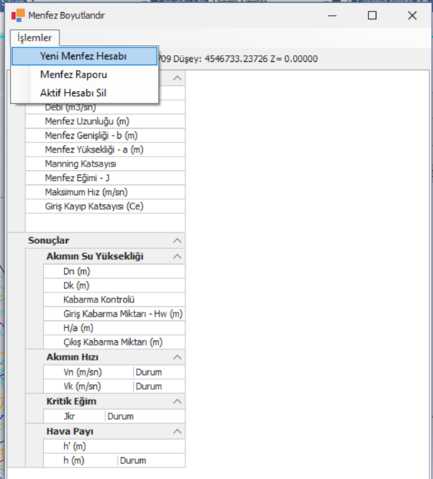Click Aktif Hesabı Sil menu item
Image resolution: width=433 pixels, height=479 pixels.
pos(73,93)
